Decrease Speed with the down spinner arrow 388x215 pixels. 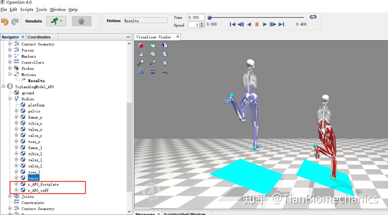tap(202, 26)
